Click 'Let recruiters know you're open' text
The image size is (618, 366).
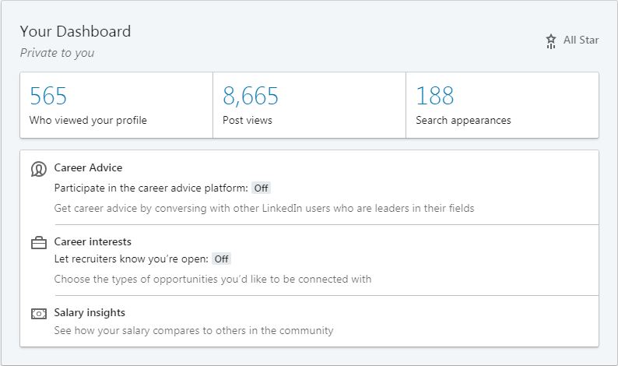(132, 259)
